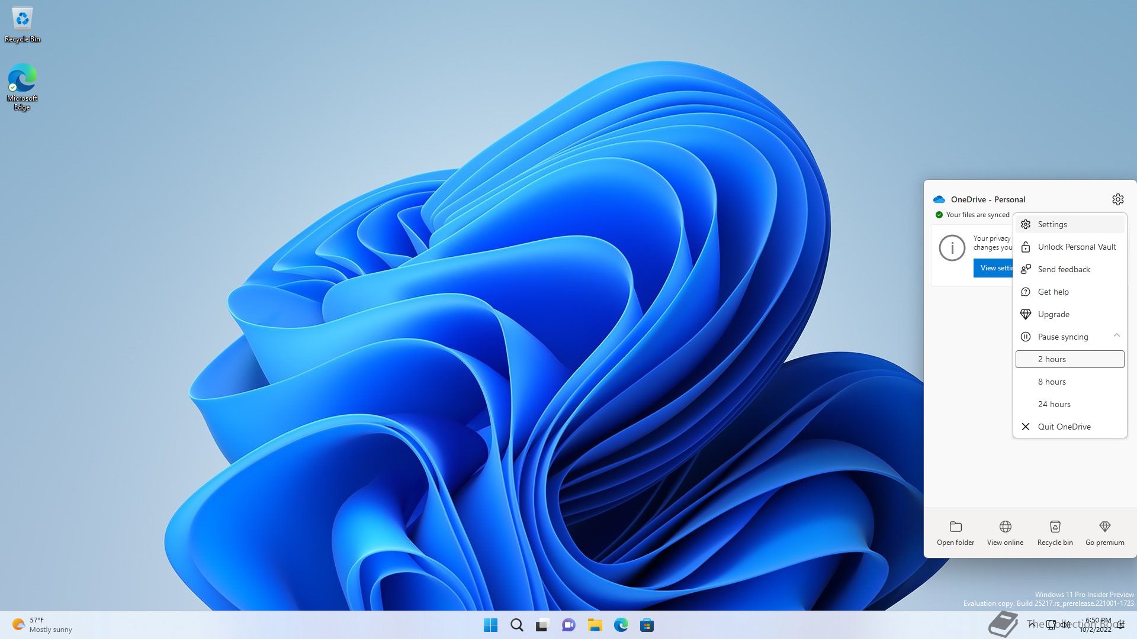
Task: Open Recycle Bin on the desktop
Action: (x=22, y=20)
